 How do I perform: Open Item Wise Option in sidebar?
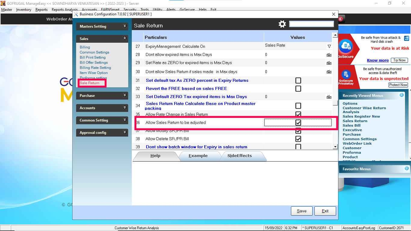tap(94, 73)
